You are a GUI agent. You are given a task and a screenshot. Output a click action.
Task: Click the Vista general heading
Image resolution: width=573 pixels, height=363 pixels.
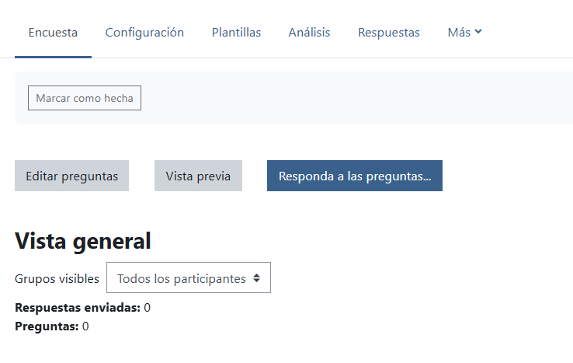83,241
